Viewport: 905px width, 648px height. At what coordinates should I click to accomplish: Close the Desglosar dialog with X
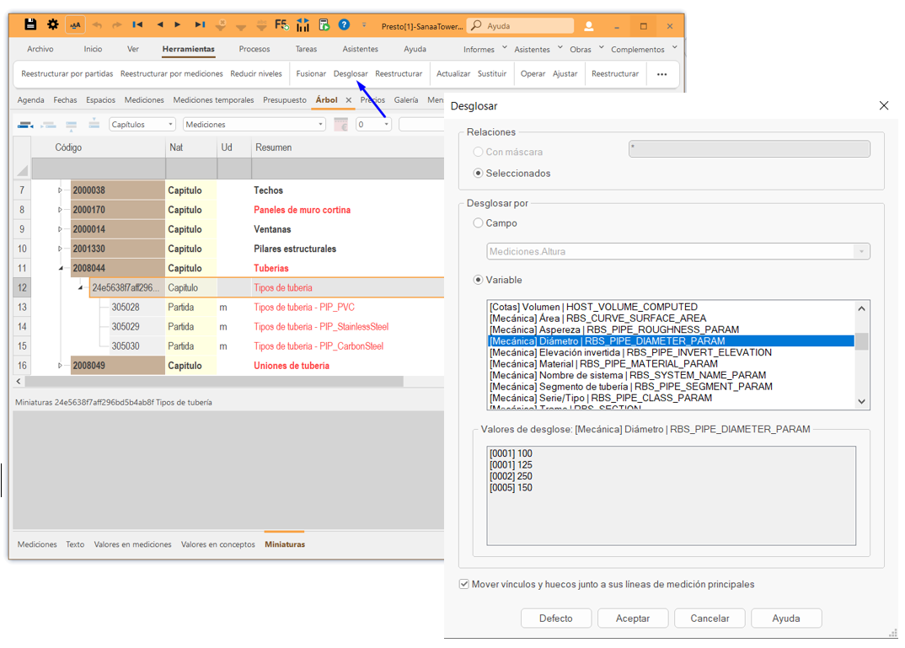[884, 105]
